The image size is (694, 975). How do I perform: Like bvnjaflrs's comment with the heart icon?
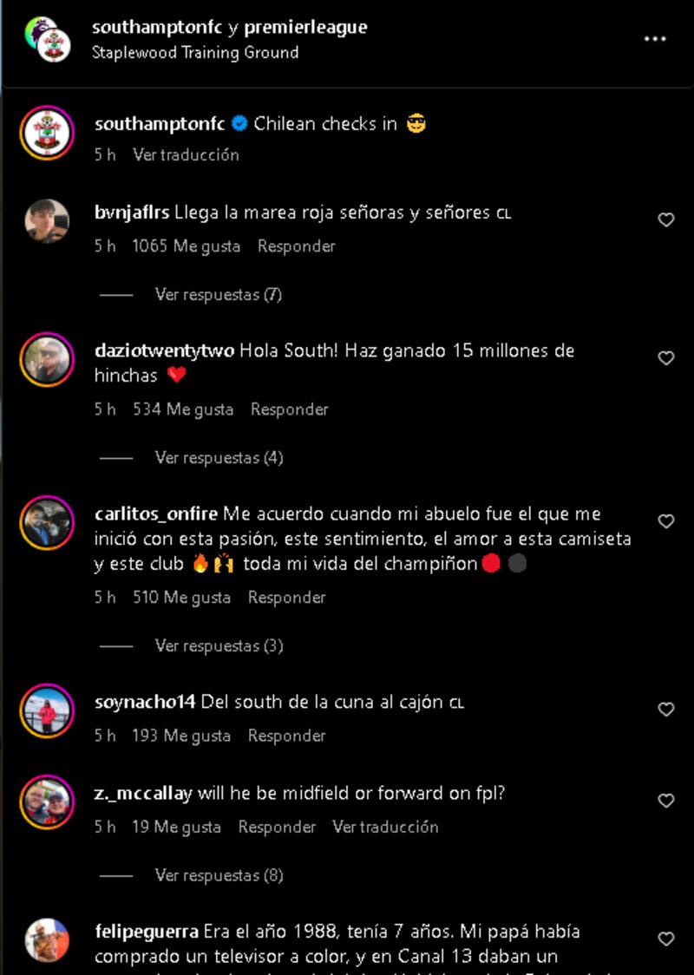pyautogui.click(x=666, y=219)
